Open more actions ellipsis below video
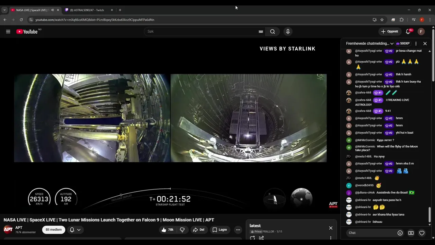 click(x=238, y=230)
